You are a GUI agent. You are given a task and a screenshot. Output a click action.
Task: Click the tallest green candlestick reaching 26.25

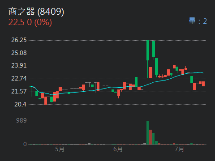click(x=148, y=51)
